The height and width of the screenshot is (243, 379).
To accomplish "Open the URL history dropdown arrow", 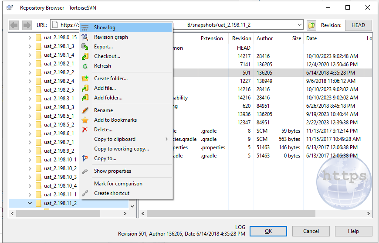I will point(299,25).
